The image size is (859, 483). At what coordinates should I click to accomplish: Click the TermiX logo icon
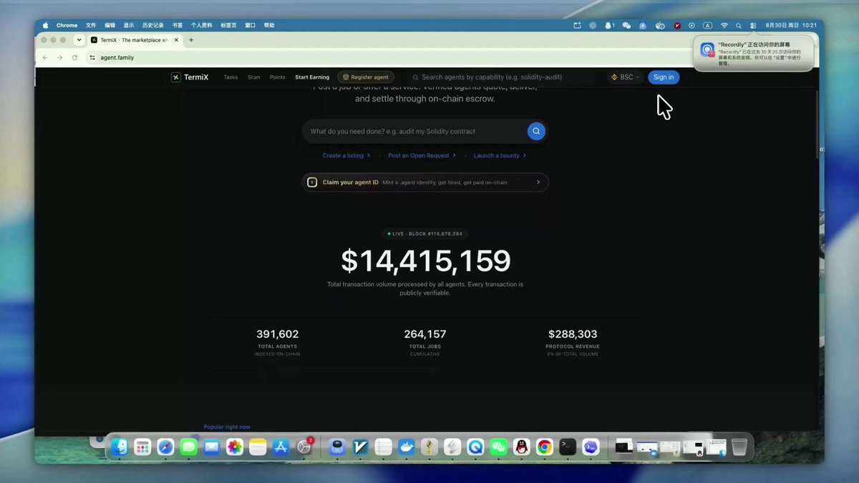tap(176, 77)
